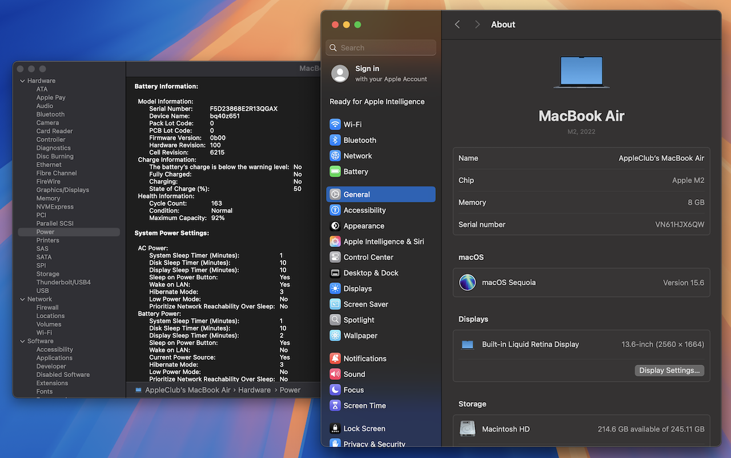This screenshot has height=458, width=731.
Task: Click battery serial F5D23868E2R13QGAX
Action: (244, 109)
